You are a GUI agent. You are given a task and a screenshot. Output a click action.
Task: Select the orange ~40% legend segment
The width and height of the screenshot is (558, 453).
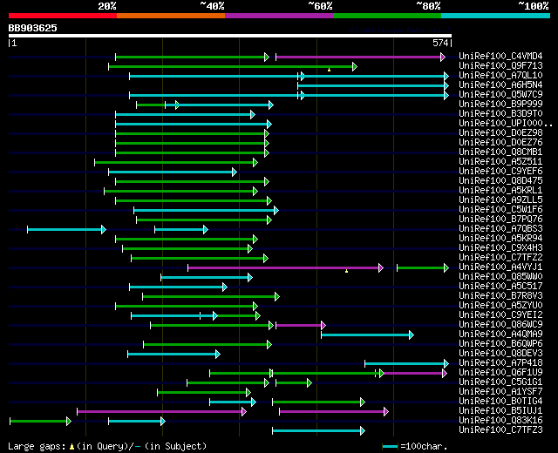(171, 16)
